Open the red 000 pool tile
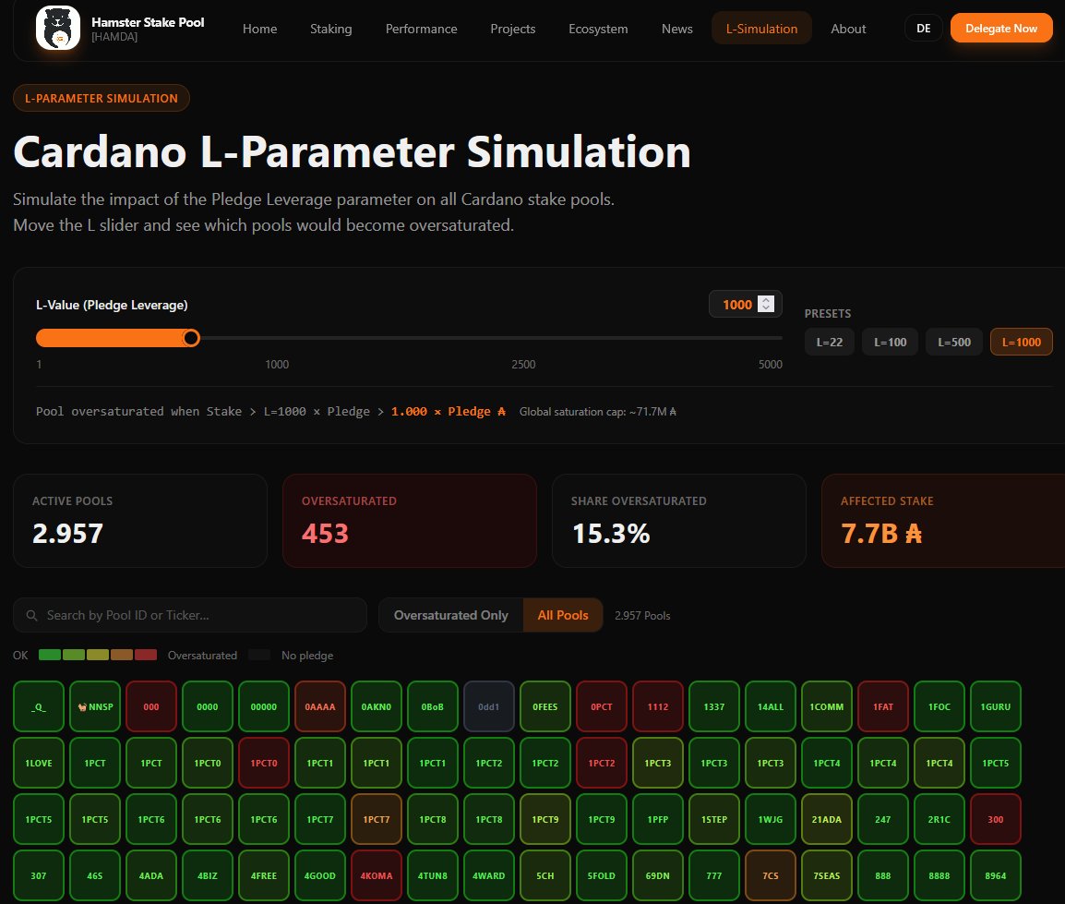1065x904 pixels. pos(151,706)
